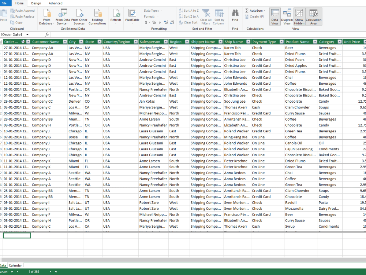The height and width of the screenshot is (275, 366).
Task: Open From Data Service menu
Action: click(63, 17)
